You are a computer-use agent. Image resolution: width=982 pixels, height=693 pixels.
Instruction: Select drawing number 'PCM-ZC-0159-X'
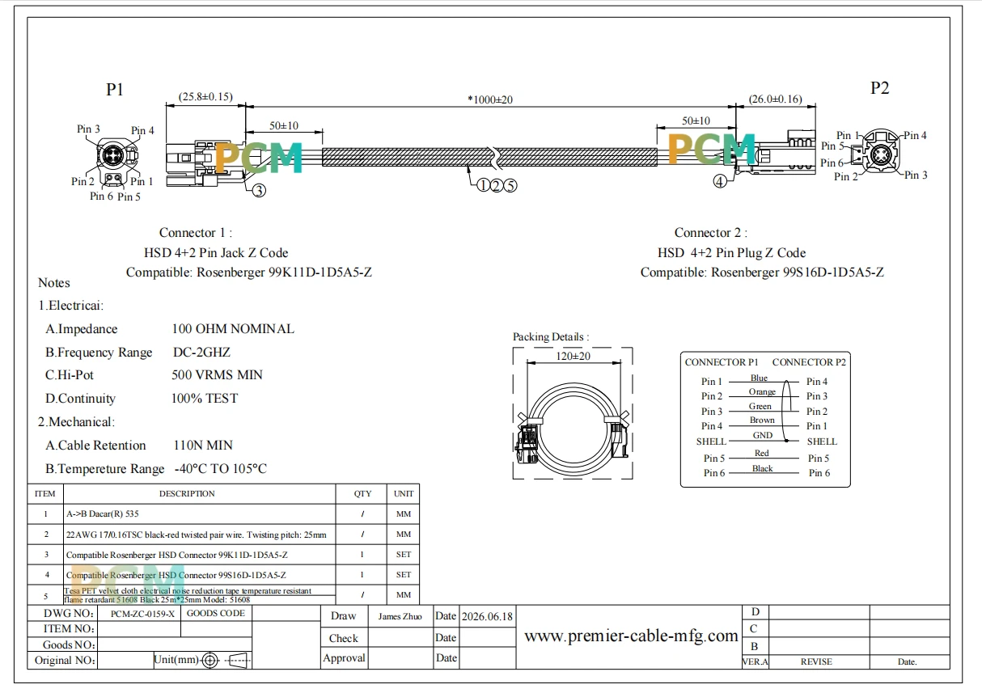coord(142,614)
